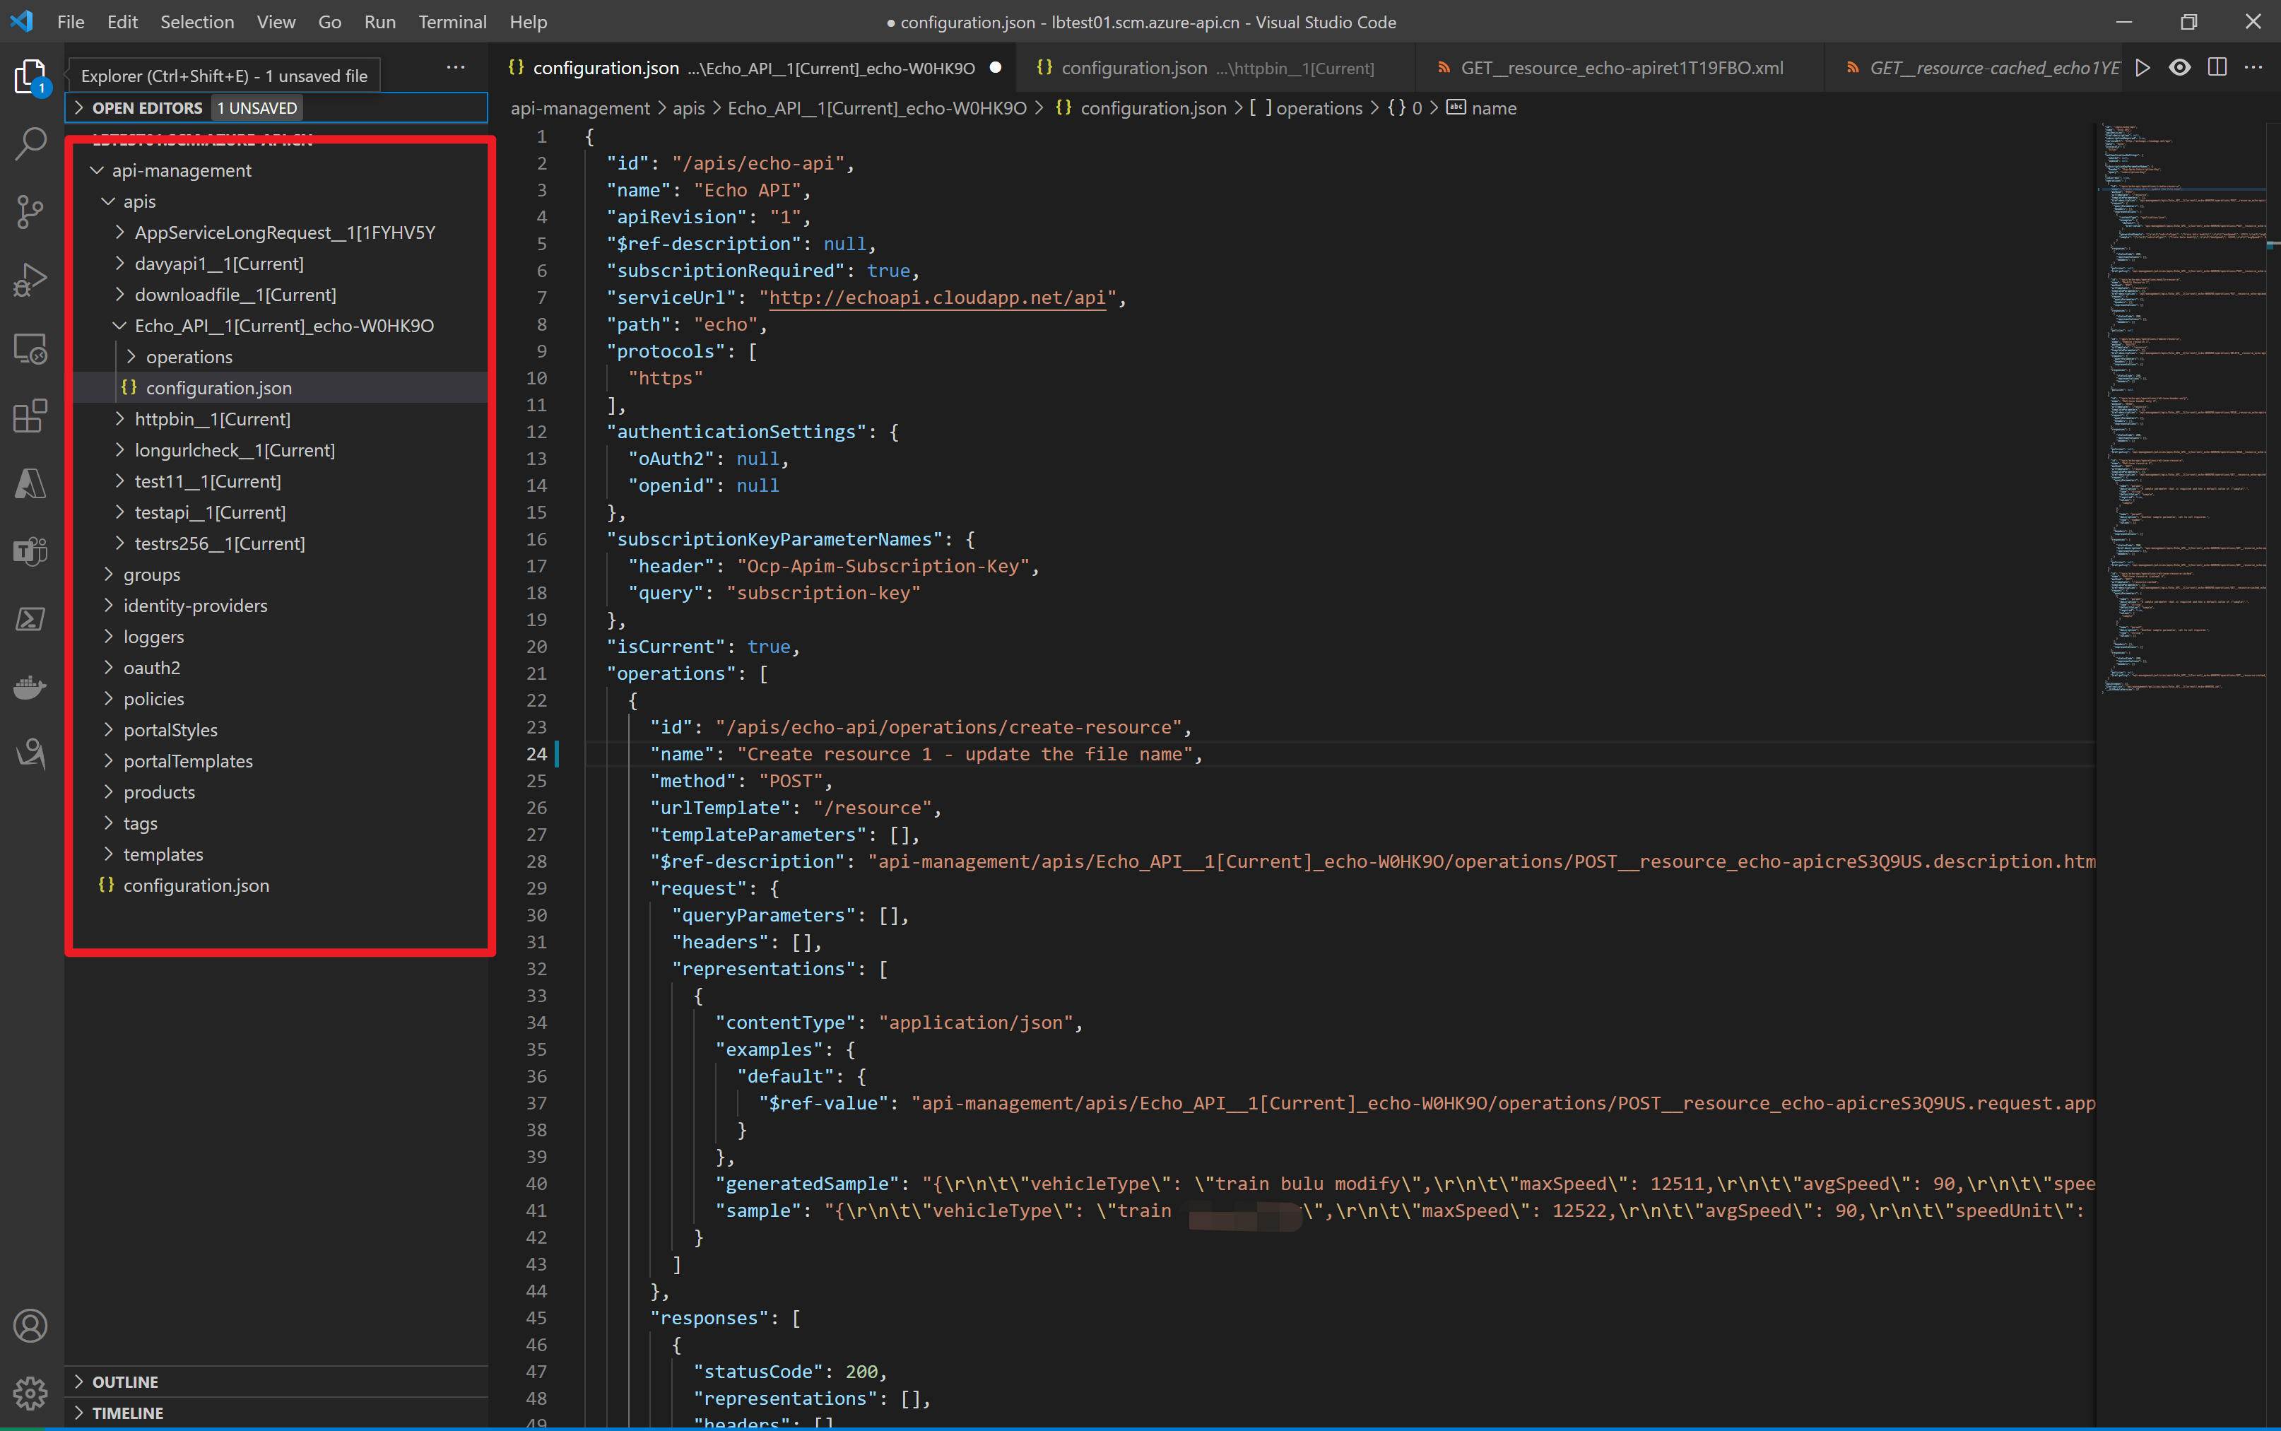Click the Run play icon in editor toolbar

(2143, 68)
